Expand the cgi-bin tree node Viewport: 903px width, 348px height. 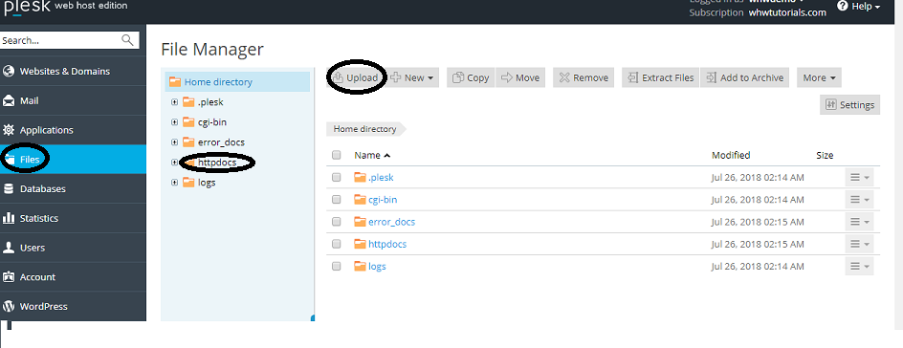tap(174, 122)
